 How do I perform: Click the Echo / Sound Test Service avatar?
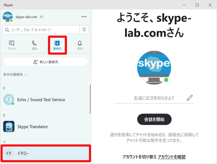coord(9,100)
